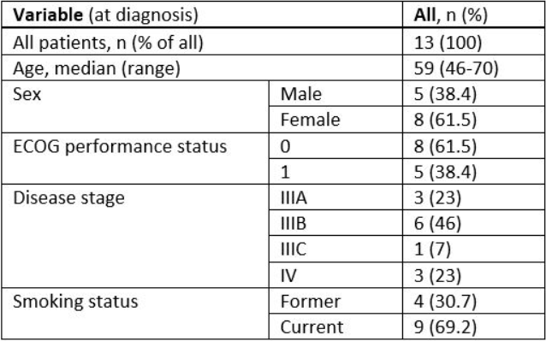Select the cell showing 13 (100)
Image resolution: width=546 pixels, height=341 pixels.
point(474,41)
